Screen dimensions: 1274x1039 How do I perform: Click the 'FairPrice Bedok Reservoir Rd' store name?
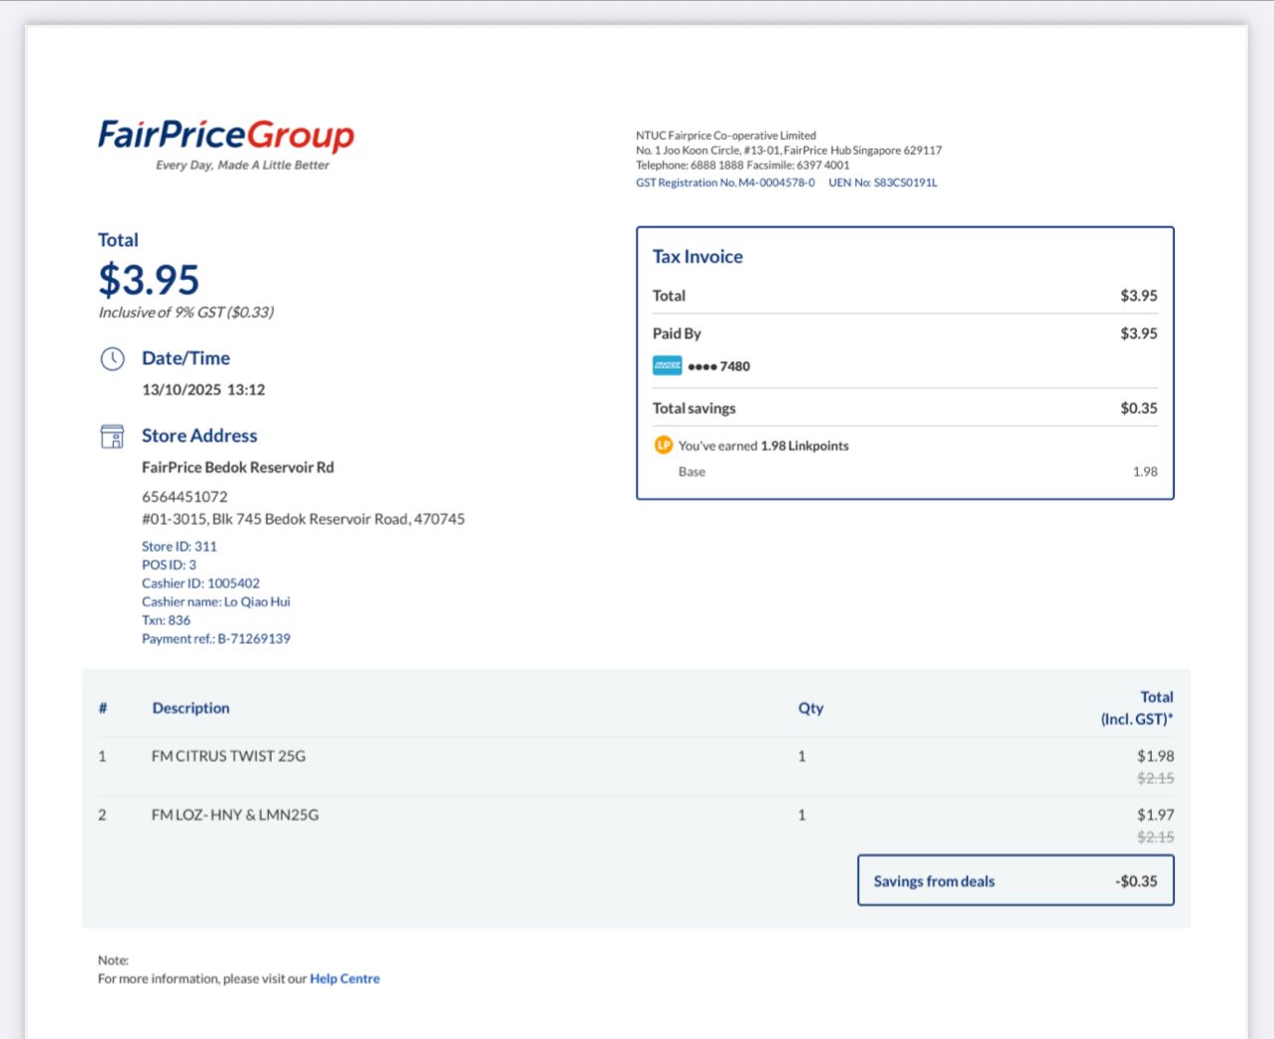238,467
